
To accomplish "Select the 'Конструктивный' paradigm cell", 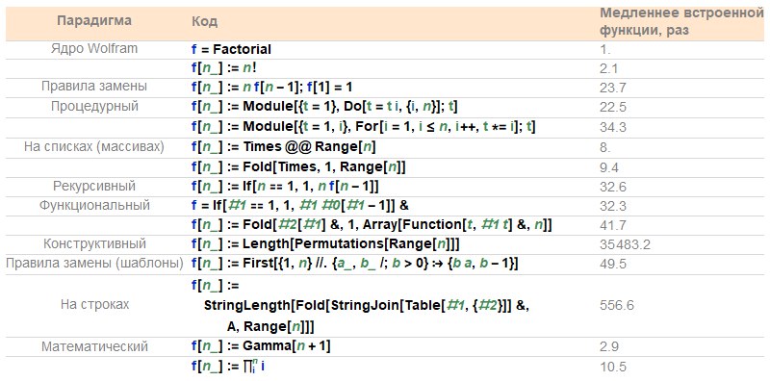I will pos(94,244).
